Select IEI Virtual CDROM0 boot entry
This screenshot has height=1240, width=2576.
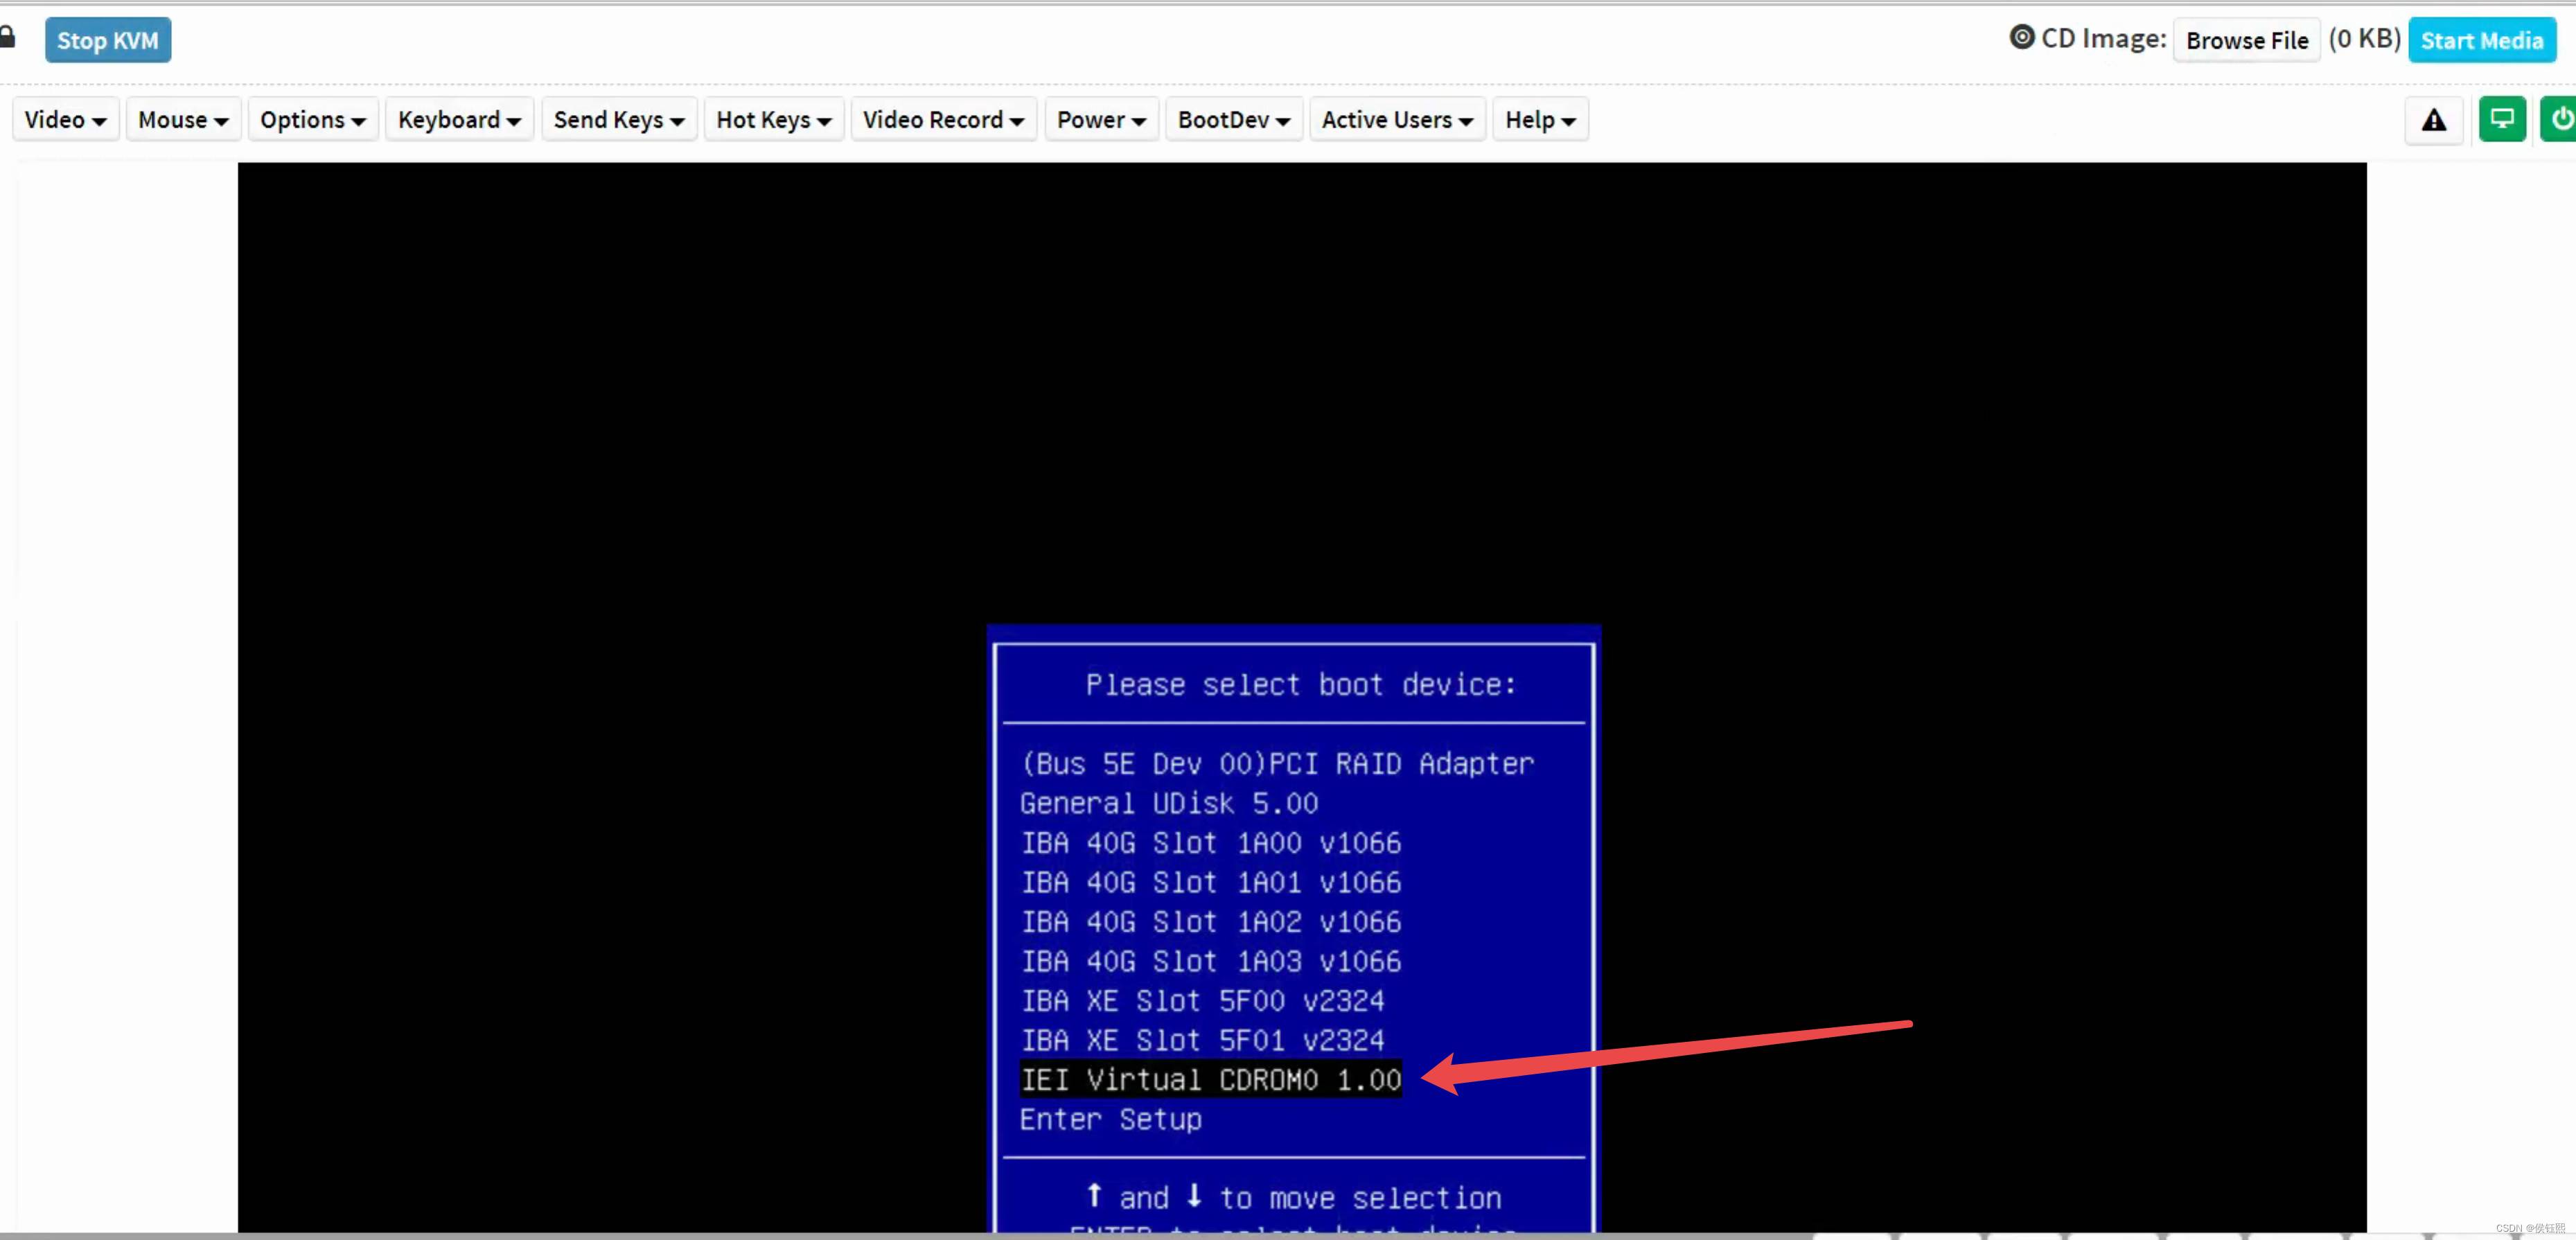(x=1210, y=1080)
